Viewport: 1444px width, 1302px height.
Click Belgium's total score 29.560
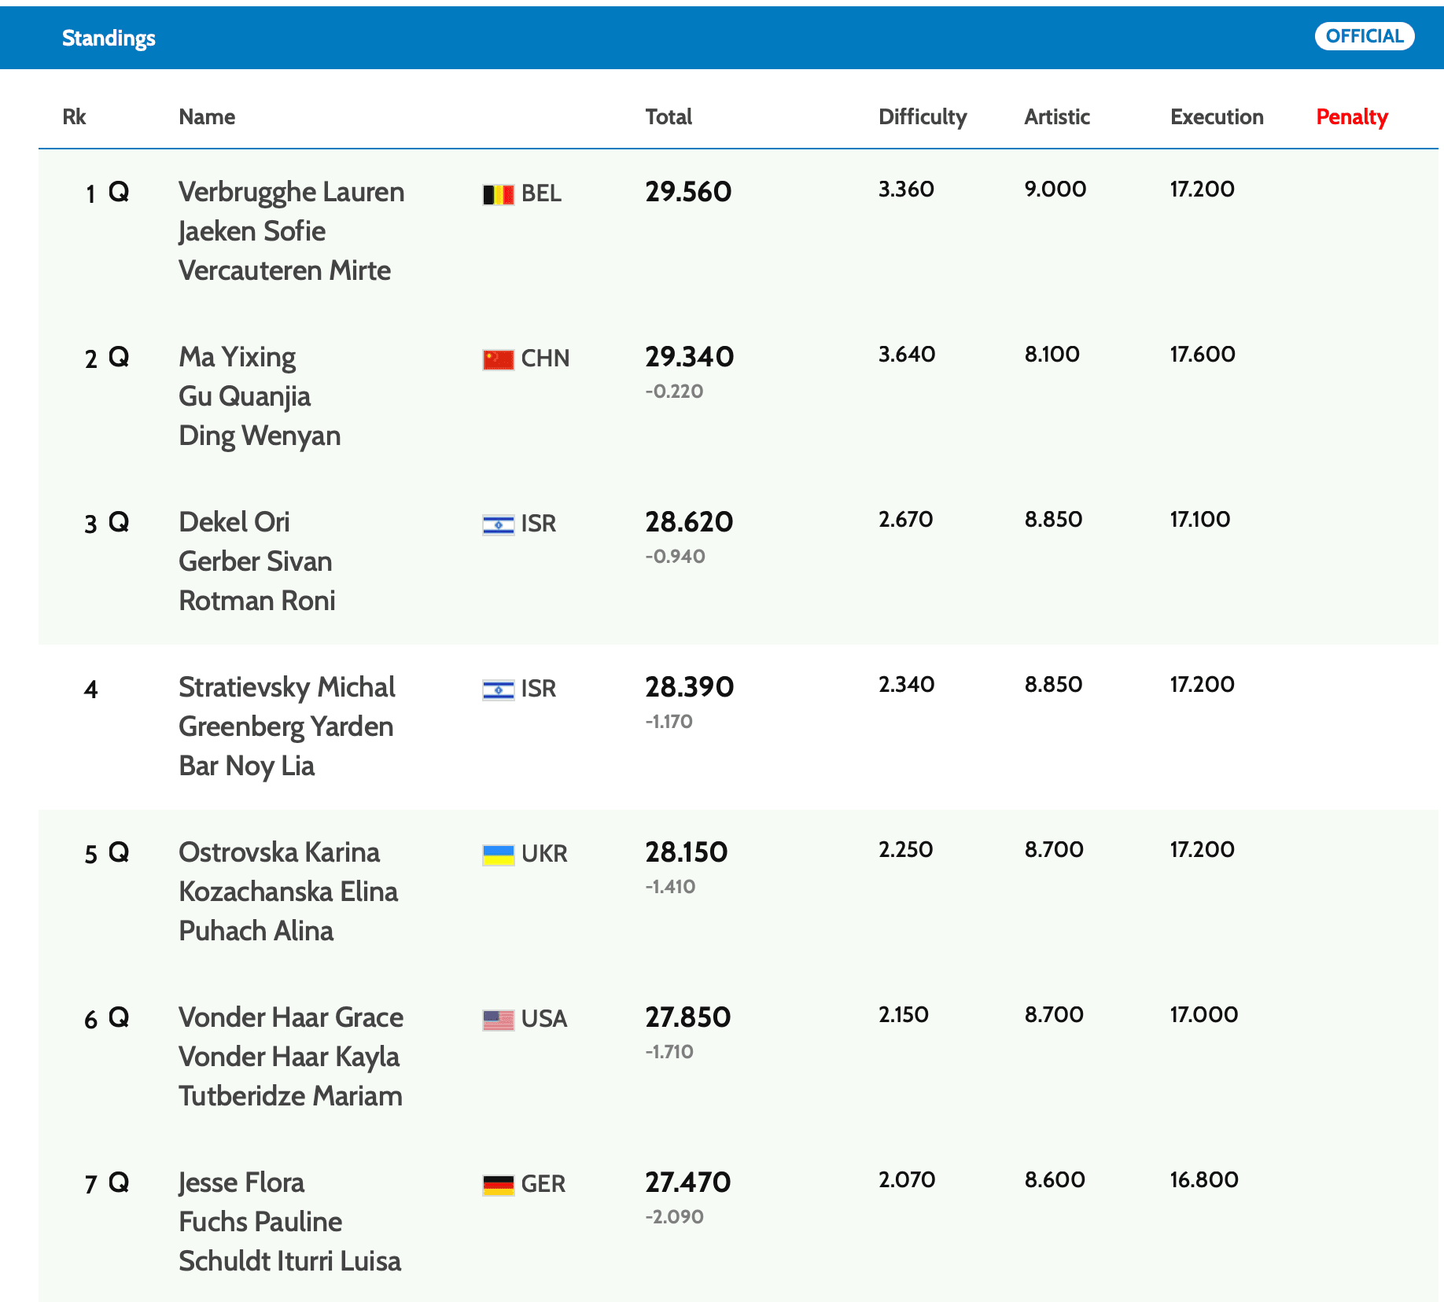[688, 192]
